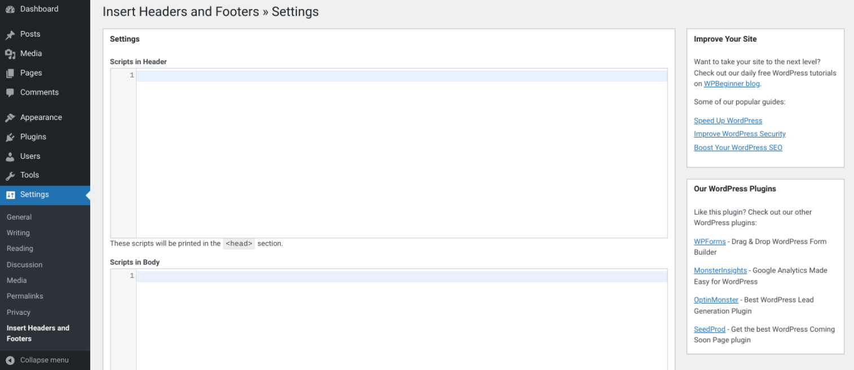Click the Users person icon

pyautogui.click(x=10, y=157)
